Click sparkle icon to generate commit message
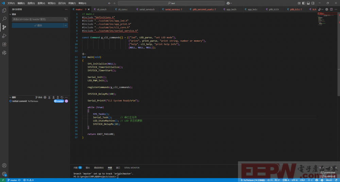340x182 pixels. (65, 19)
